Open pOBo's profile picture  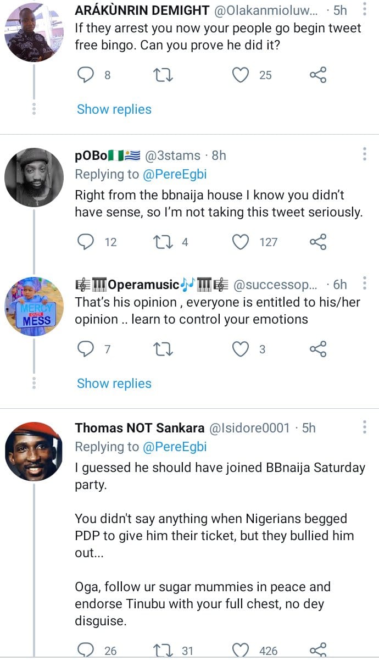point(34,177)
